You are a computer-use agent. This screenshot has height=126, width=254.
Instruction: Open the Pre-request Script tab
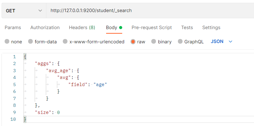pyautogui.click(x=152, y=28)
